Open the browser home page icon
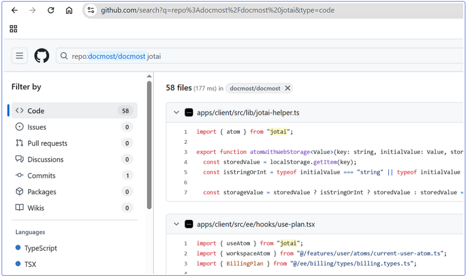Image resolution: width=466 pixels, height=276 pixels. pyautogui.click(x=69, y=10)
